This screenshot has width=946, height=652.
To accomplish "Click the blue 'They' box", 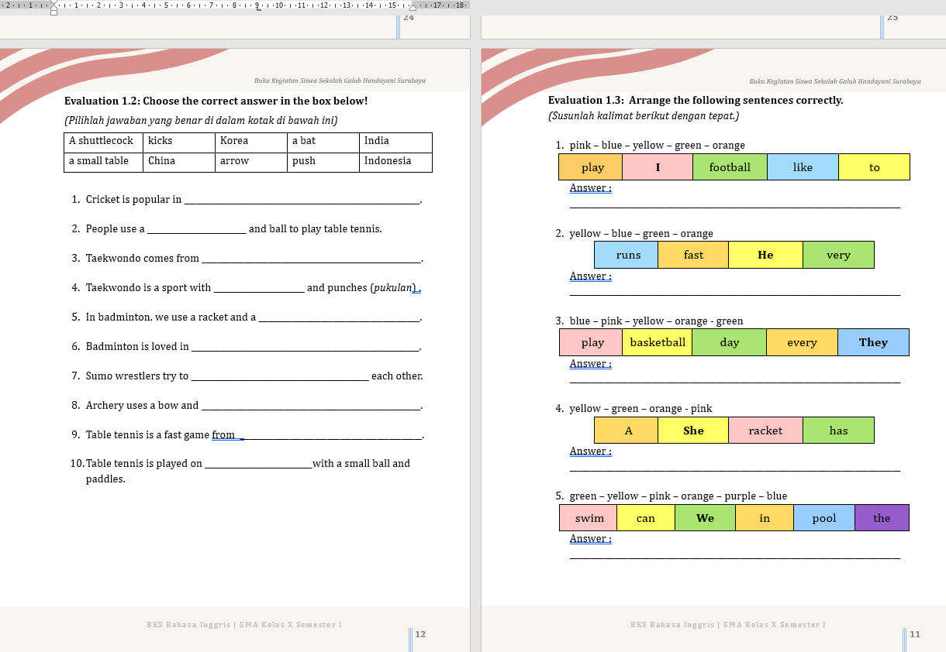I will [x=873, y=342].
